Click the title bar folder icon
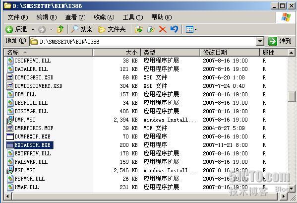This screenshot has height=203, width=297. pos(7,6)
